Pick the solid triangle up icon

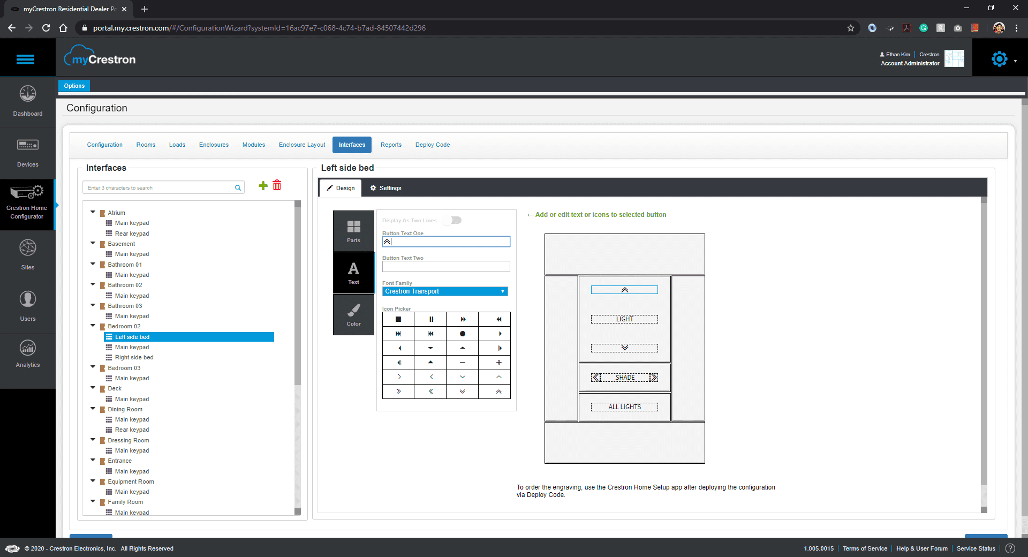(463, 348)
